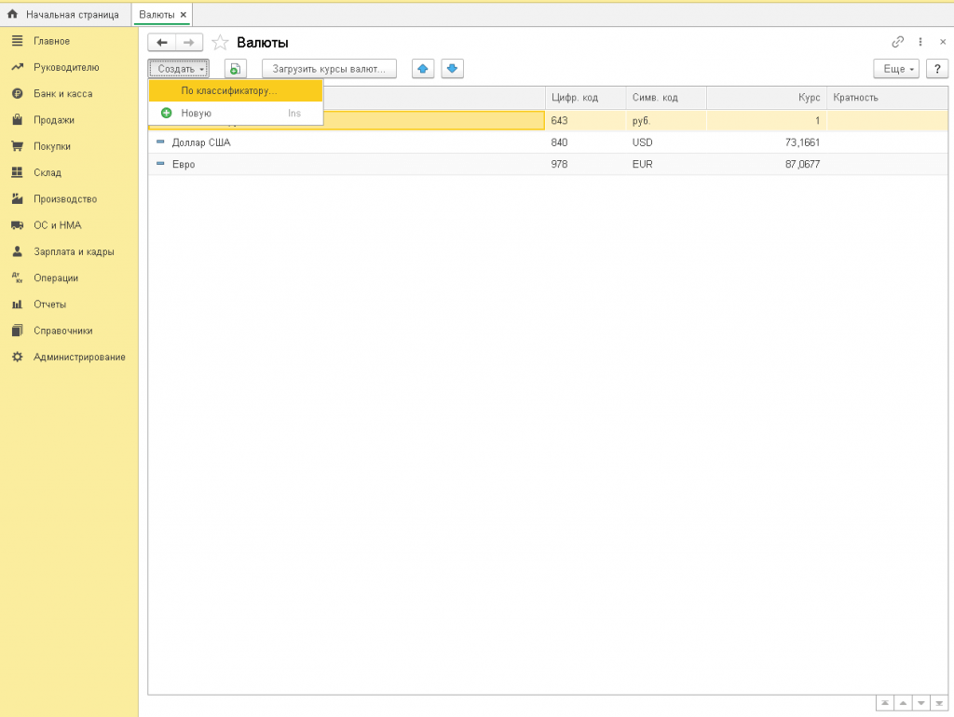
Task: Add Валюты page to favorites star
Action: tap(220, 43)
